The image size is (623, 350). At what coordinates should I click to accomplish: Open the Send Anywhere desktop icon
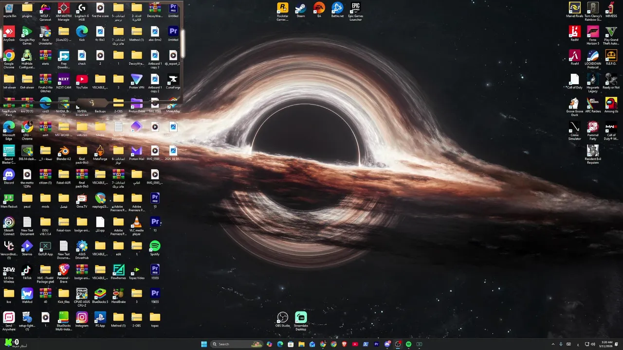tap(9, 321)
